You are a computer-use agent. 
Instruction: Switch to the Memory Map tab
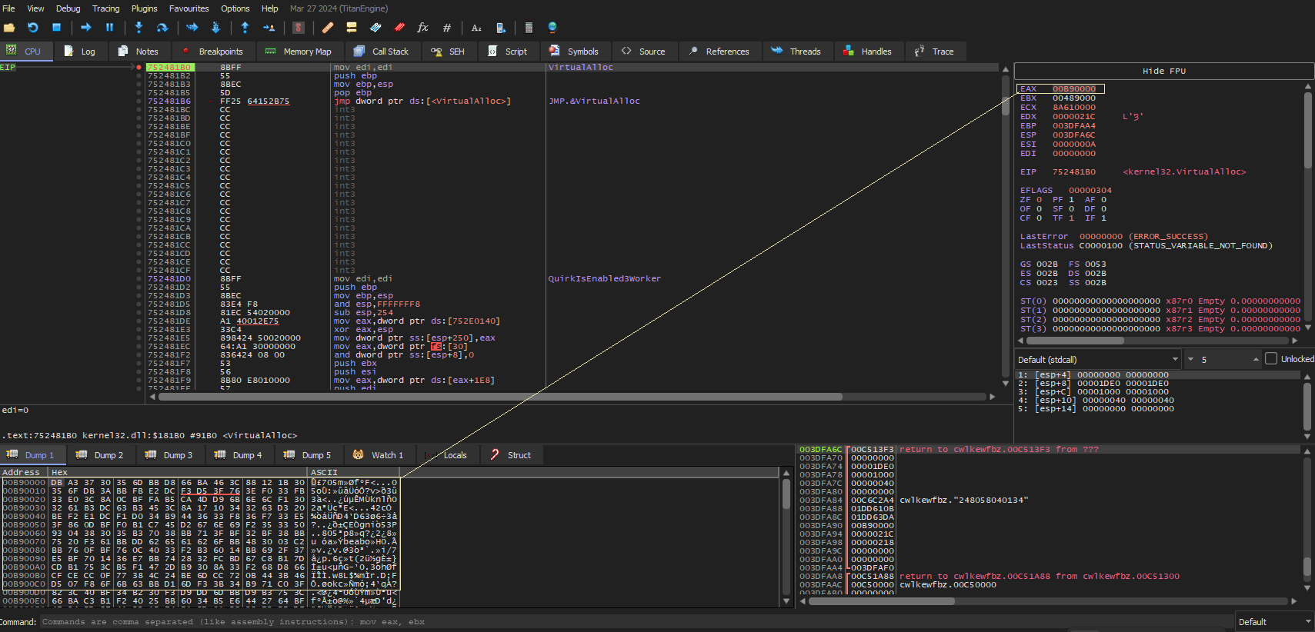[x=299, y=52]
